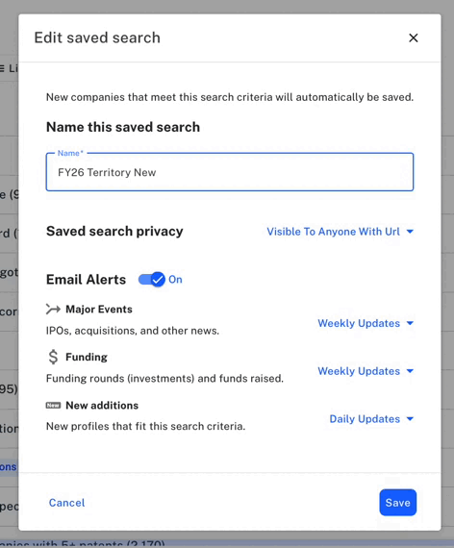Click the caret beside Major Events Weekly Updates
This screenshot has height=548, width=454.
(410, 323)
